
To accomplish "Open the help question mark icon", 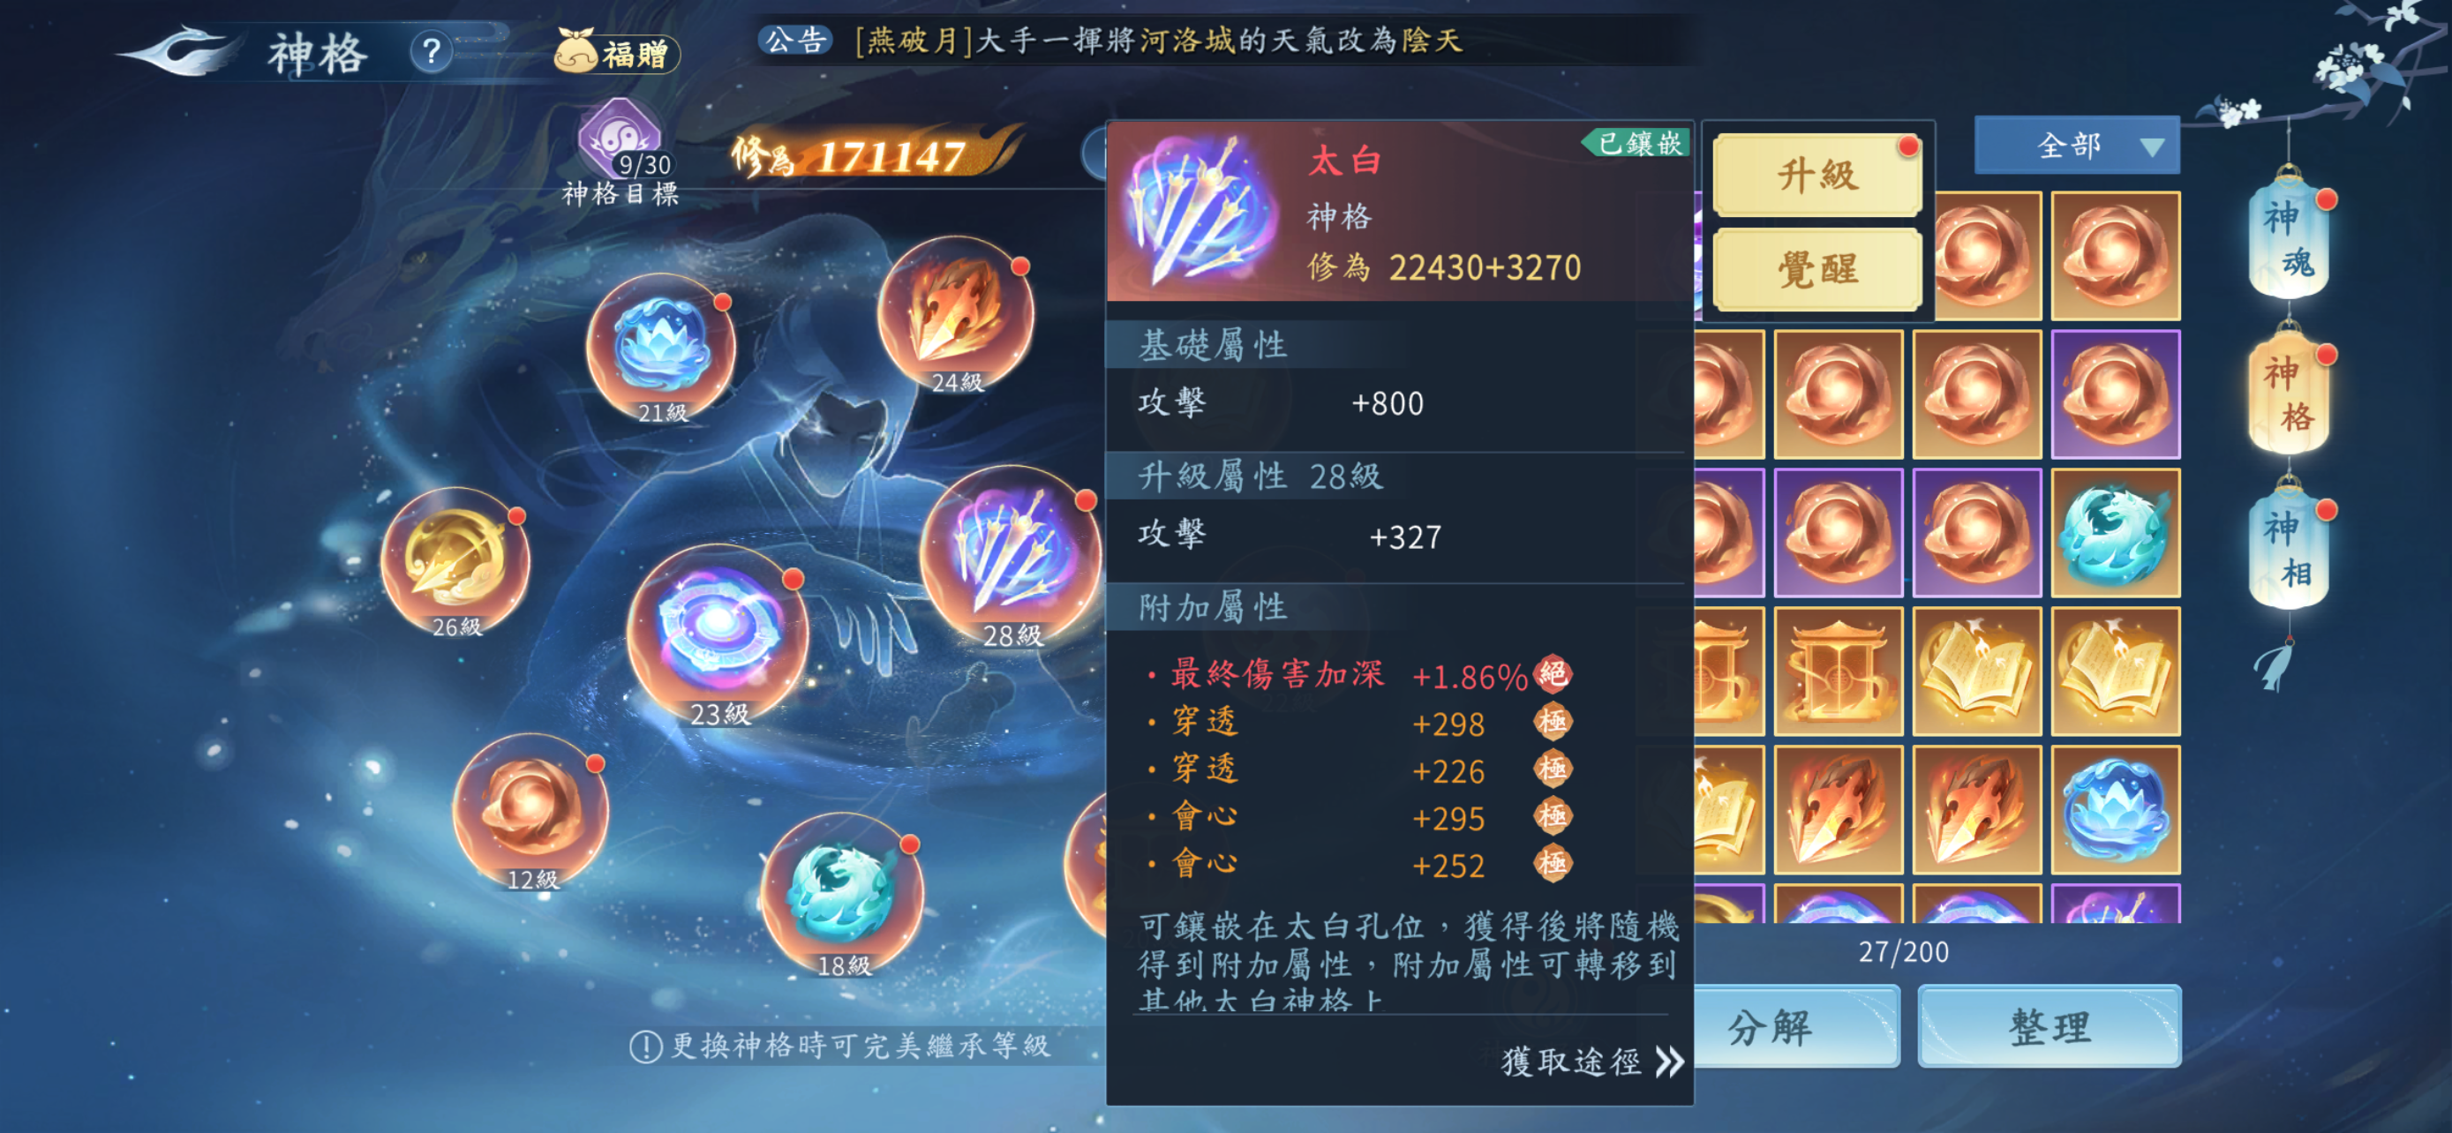I will tap(432, 51).
